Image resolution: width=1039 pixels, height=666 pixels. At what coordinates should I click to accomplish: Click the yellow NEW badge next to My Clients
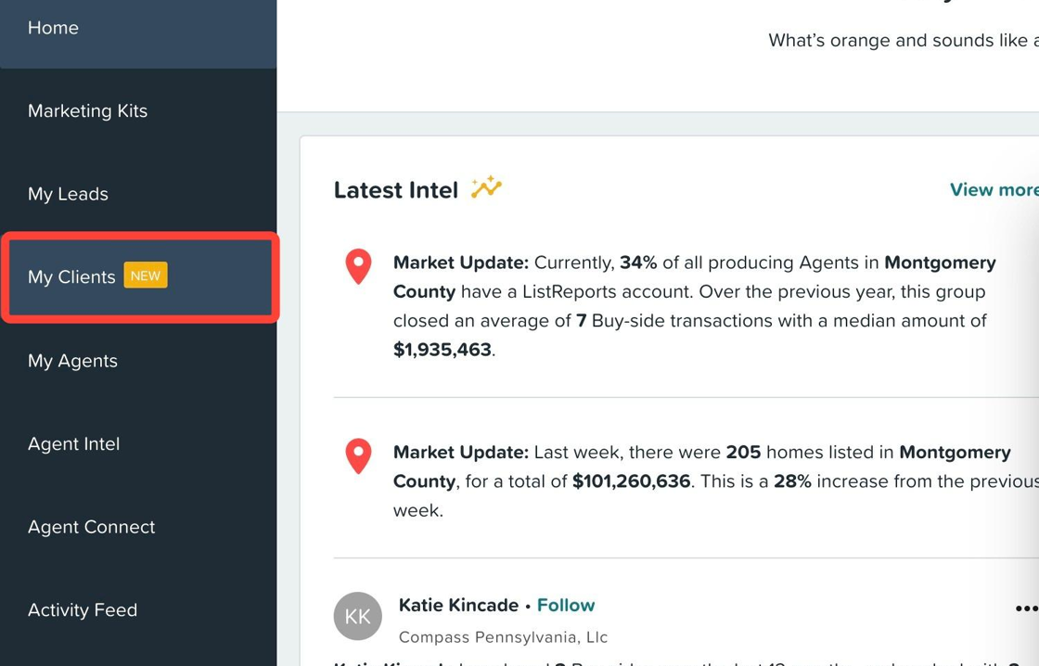(x=146, y=275)
